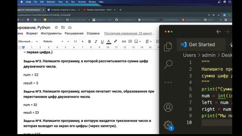This screenshot has height=136, width=242.
Task: Click line number 10 in editor
Action: pyautogui.click(x=189, y=122)
